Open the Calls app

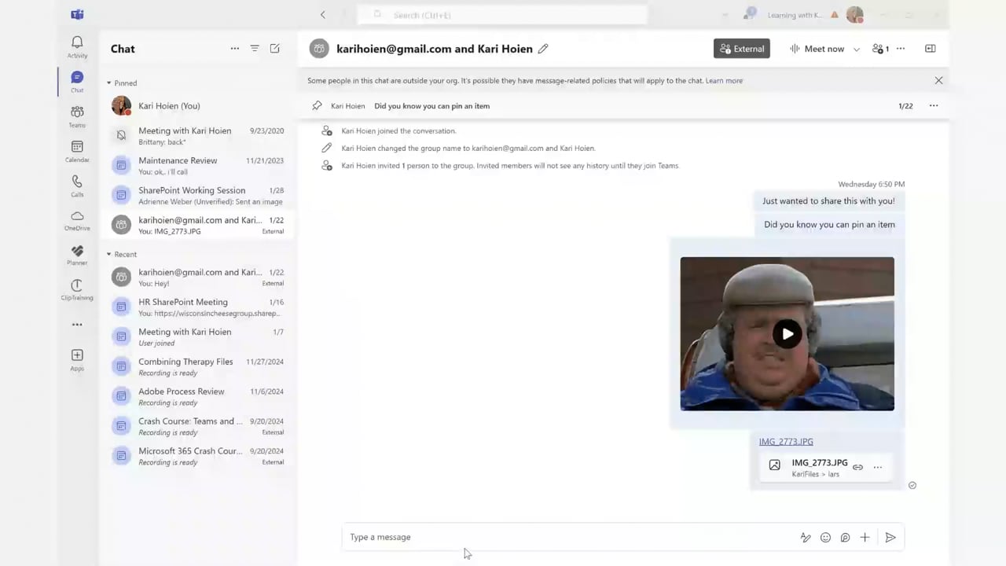tap(77, 186)
